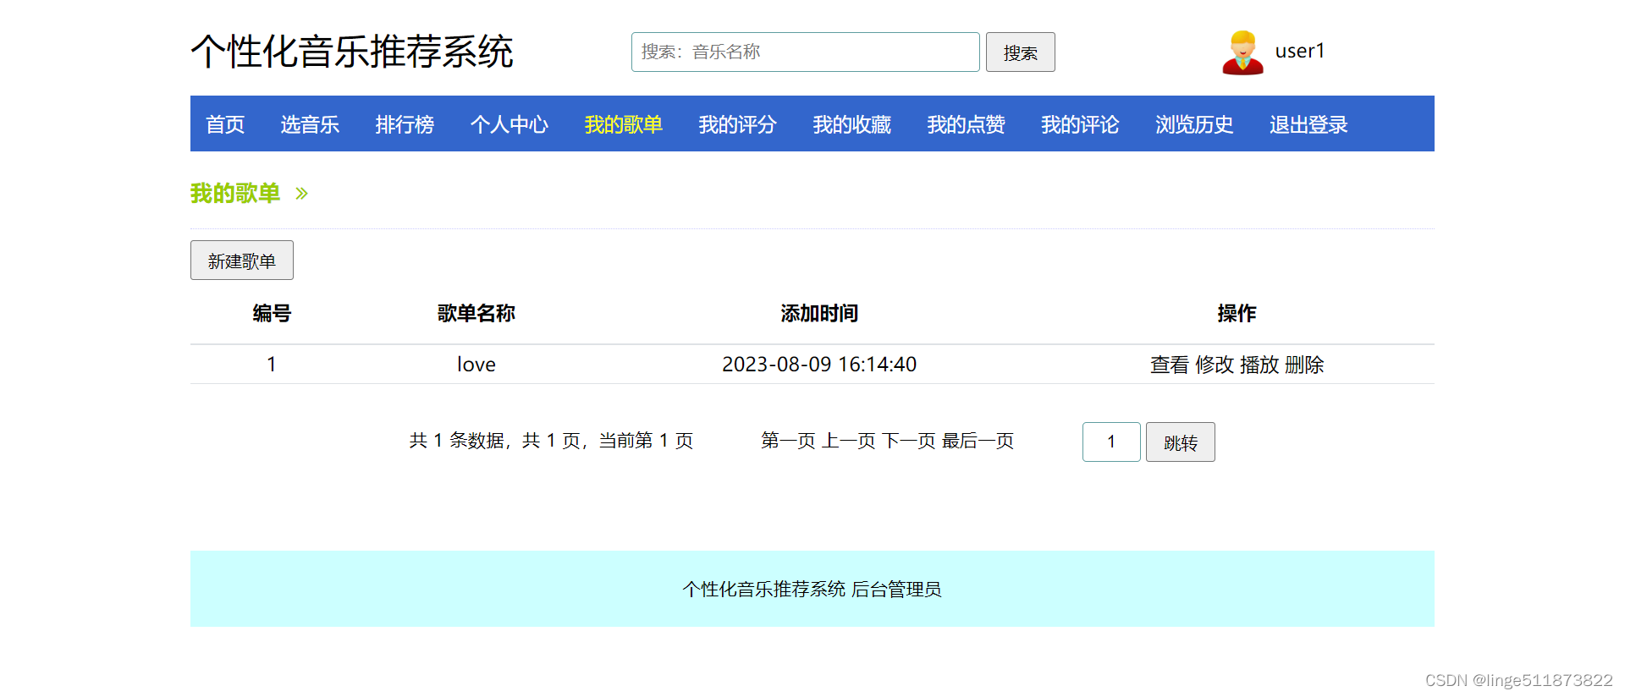This screenshot has width=1625, height=697.
Task: Open the 我的点赞 navigation item
Action: [x=967, y=124]
